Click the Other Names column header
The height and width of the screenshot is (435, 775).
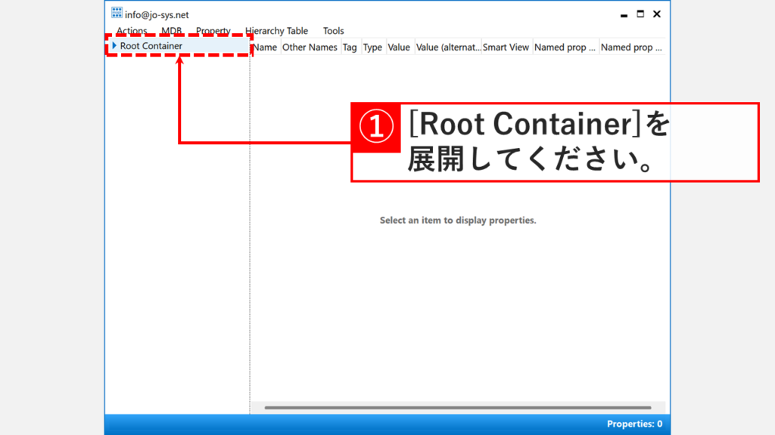click(x=310, y=47)
